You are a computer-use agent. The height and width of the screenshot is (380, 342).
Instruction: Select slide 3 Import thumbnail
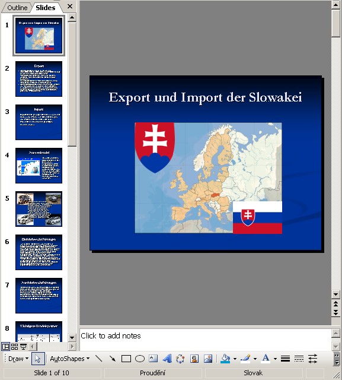click(39, 122)
